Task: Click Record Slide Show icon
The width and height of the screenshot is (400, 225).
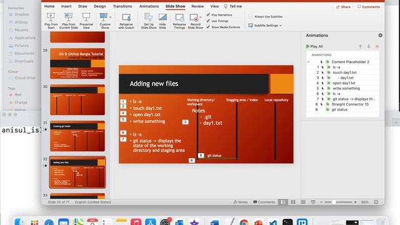Action: tap(194, 17)
